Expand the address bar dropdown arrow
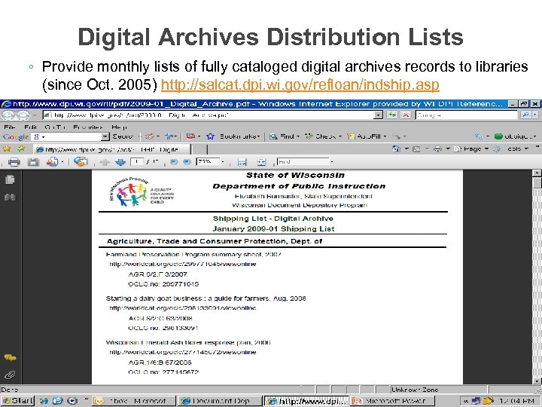The height and width of the screenshot is (407, 542). (379, 115)
